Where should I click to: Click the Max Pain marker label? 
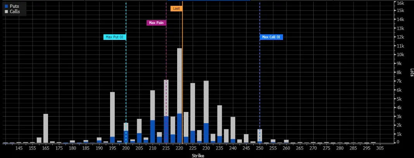click(156, 23)
